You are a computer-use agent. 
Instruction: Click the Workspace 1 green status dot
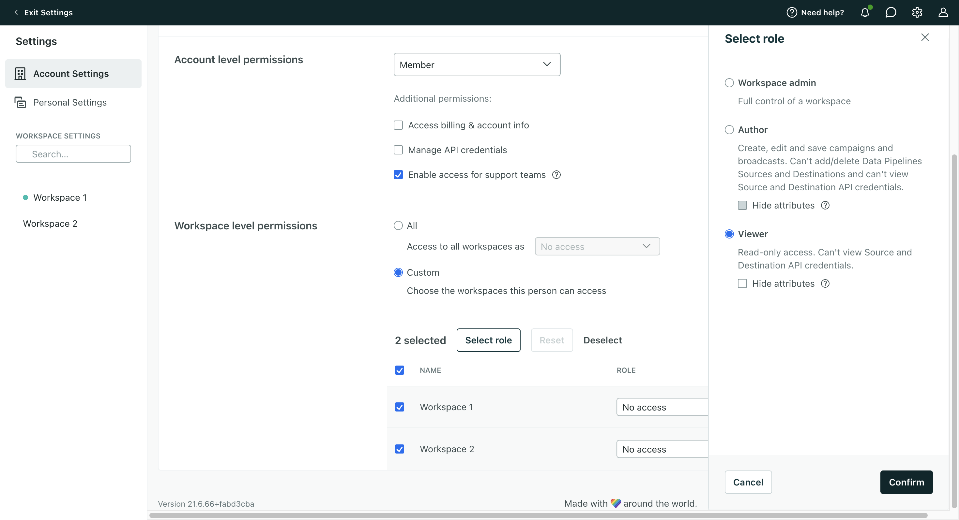click(x=25, y=197)
